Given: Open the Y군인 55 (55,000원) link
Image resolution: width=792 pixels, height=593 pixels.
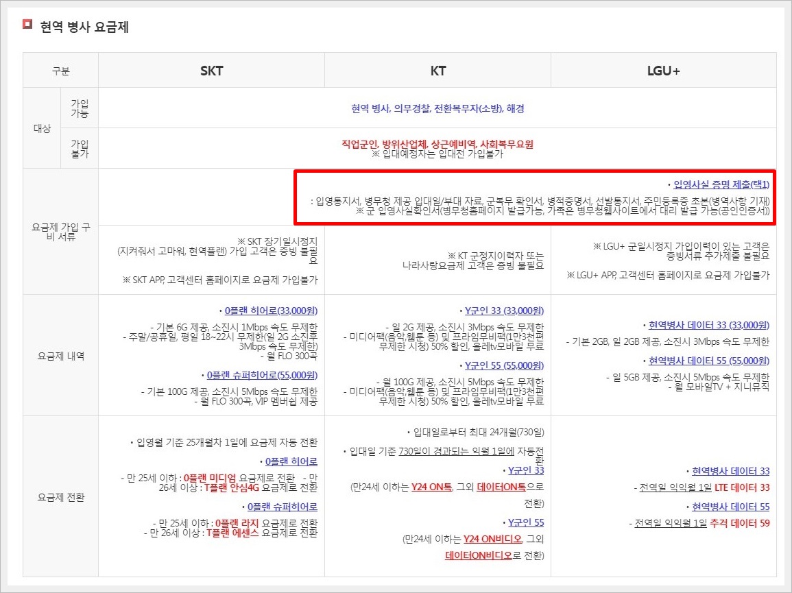Looking at the screenshot, I should pyautogui.click(x=504, y=365).
